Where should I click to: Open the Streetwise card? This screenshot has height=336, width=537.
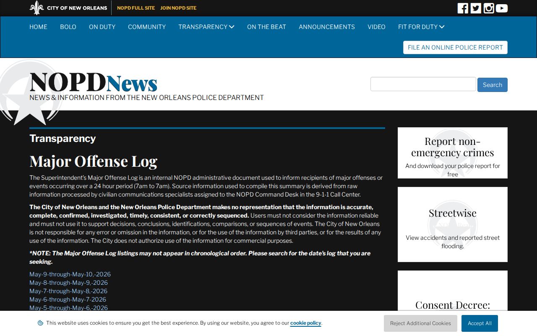[453, 224]
